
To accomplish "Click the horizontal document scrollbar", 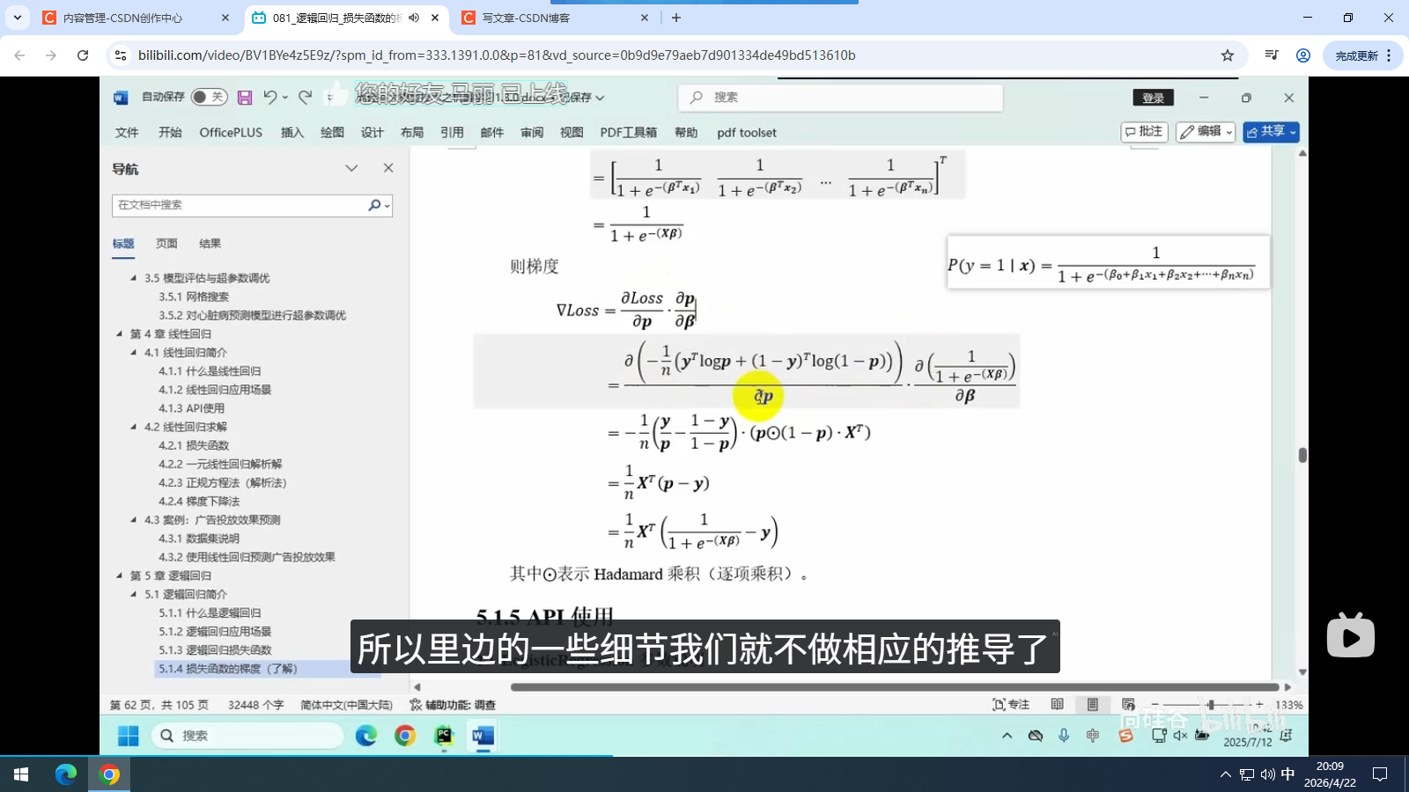I will [x=895, y=687].
